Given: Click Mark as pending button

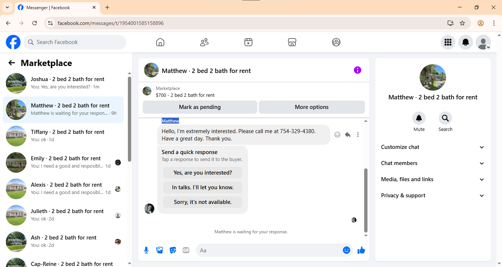Looking at the screenshot, I should [200, 107].
